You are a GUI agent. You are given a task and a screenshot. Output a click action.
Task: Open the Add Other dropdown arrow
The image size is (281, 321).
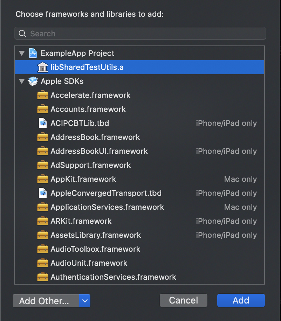coord(85,300)
